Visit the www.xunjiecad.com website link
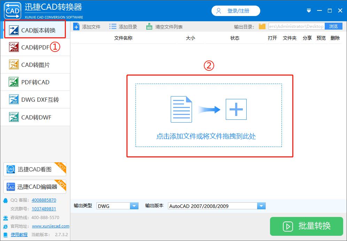The width and height of the screenshot is (347, 241). coord(51,226)
